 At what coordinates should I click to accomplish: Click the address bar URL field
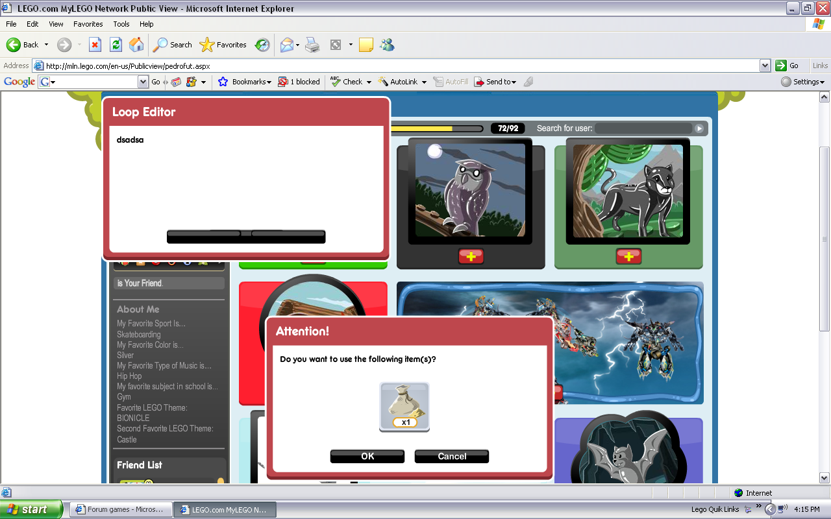point(401,66)
